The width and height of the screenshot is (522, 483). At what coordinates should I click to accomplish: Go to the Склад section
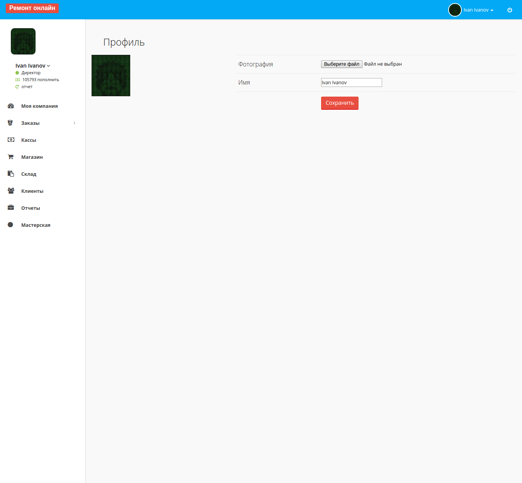(29, 174)
